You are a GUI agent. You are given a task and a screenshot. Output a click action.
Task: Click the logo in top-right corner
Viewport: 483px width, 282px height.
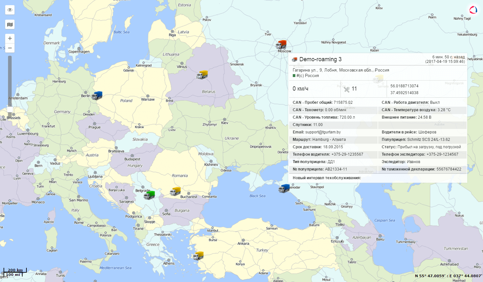point(473,10)
